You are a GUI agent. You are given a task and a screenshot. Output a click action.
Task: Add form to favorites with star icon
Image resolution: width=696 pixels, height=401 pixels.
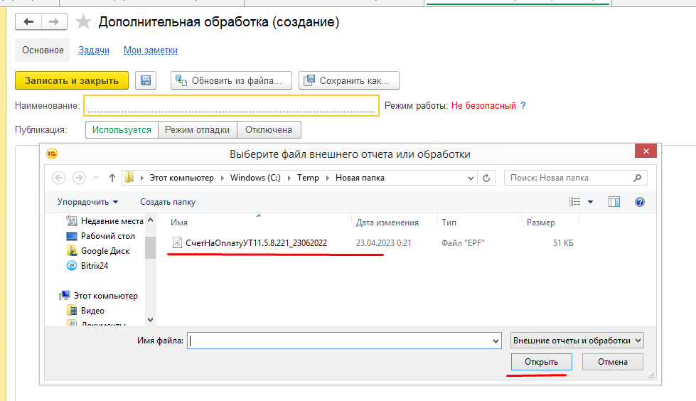(x=83, y=22)
